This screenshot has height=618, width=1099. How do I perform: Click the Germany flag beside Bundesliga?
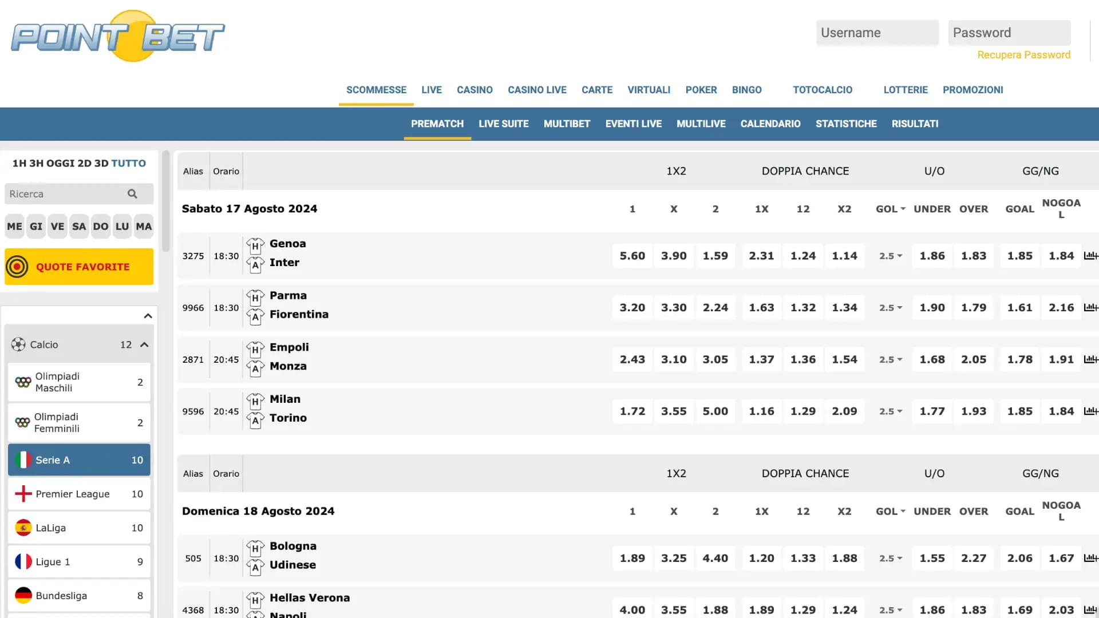click(x=22, y=595)
